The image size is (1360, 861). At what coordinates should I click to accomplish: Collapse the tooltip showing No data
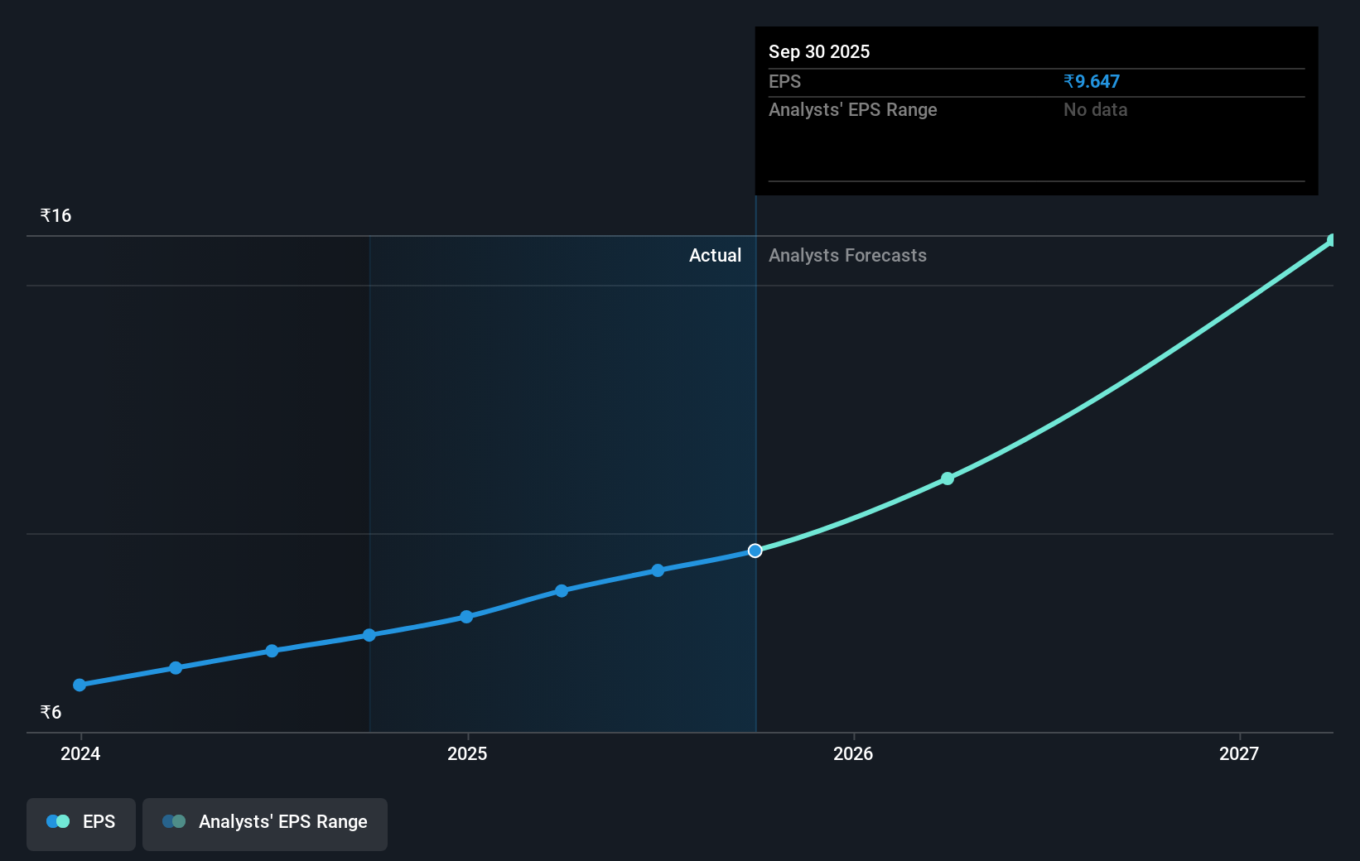(1094, 109)
